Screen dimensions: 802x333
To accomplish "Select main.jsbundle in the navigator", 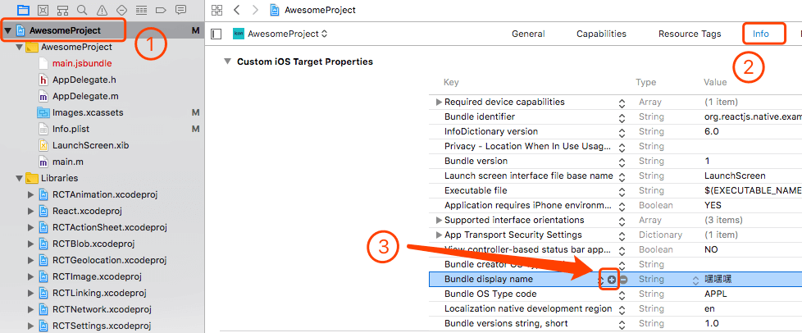I will (x=82, y=63).
